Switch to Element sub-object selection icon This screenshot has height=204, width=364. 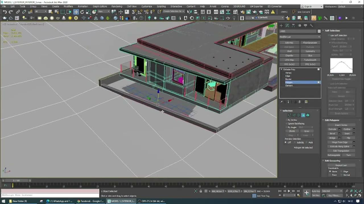(x=308, y=115)
